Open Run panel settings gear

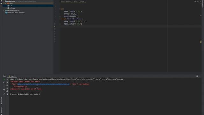[197, 76]
